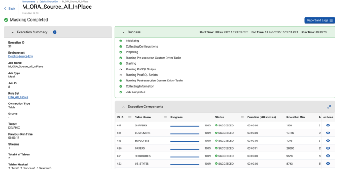339x169 pixels.
Task: Click the CUSTOMERS succeeded status icon
Action: pos(216,133)
